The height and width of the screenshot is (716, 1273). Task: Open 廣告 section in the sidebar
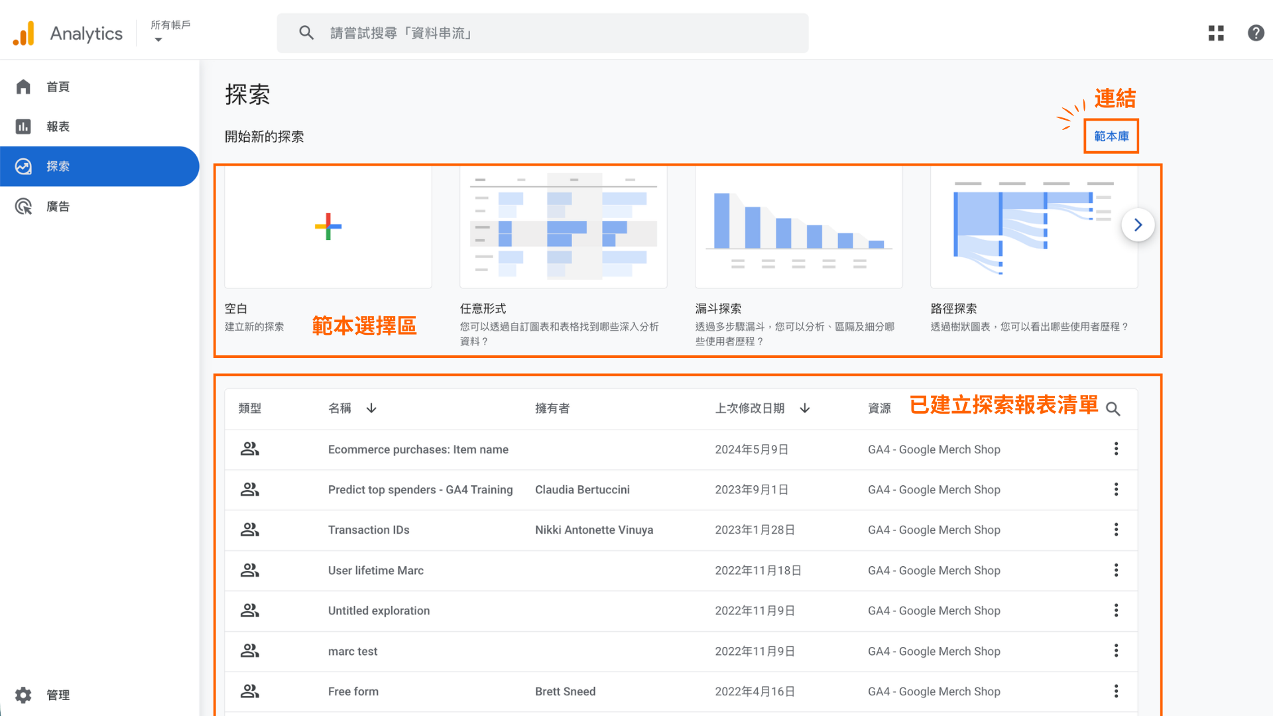pyautogui.click(x=58, y=207)
